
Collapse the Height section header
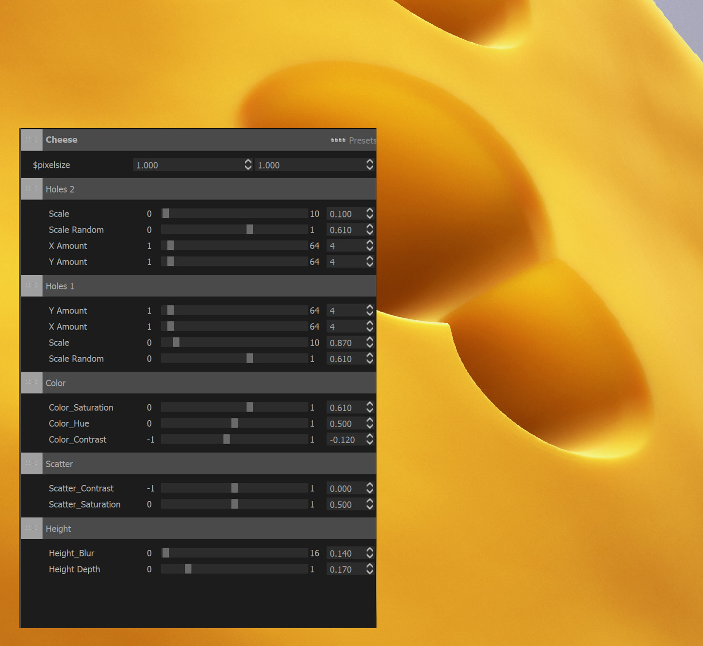point(58,528)
